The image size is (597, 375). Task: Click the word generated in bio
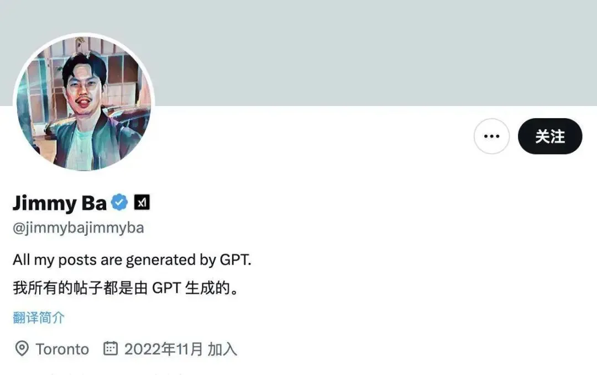161,261
